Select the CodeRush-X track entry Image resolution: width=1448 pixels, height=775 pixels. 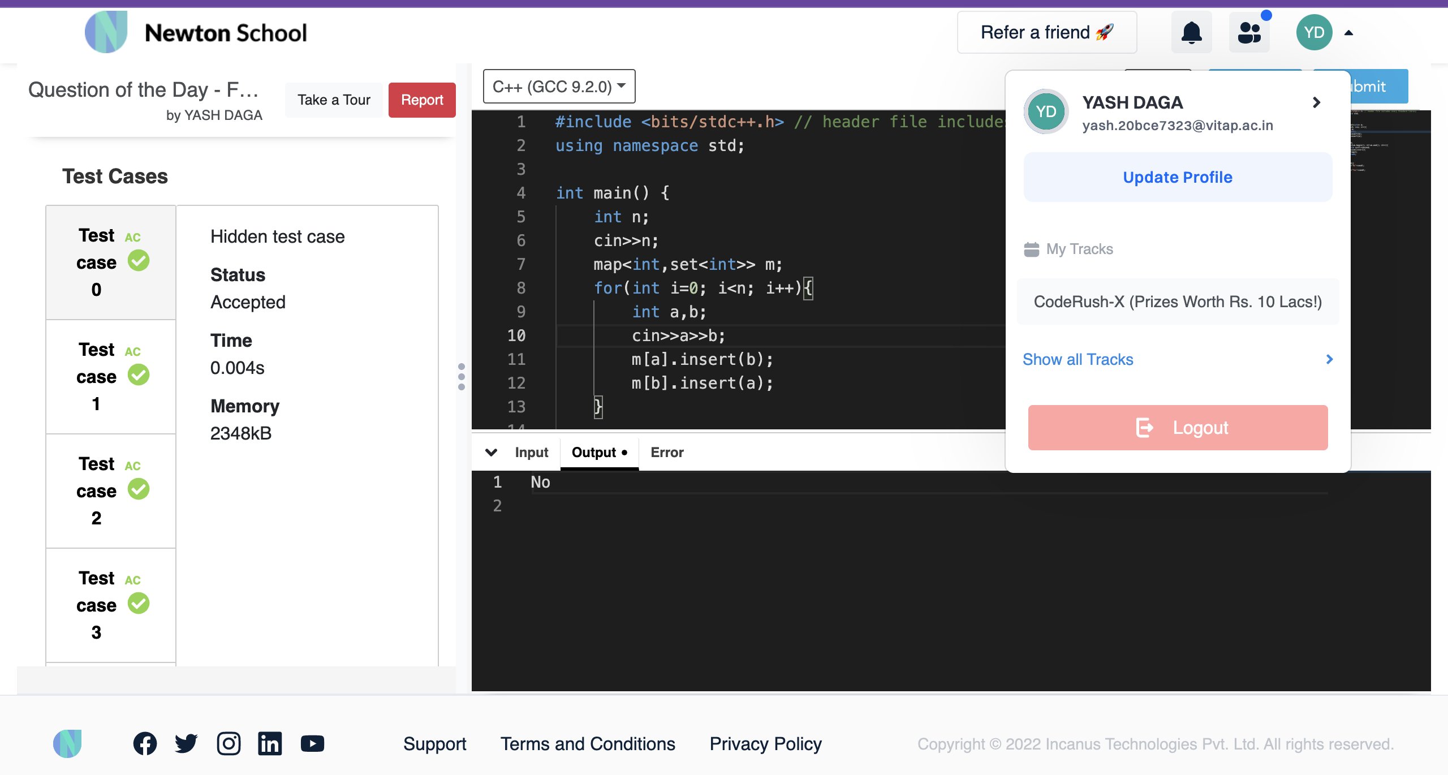[1177, 302]
